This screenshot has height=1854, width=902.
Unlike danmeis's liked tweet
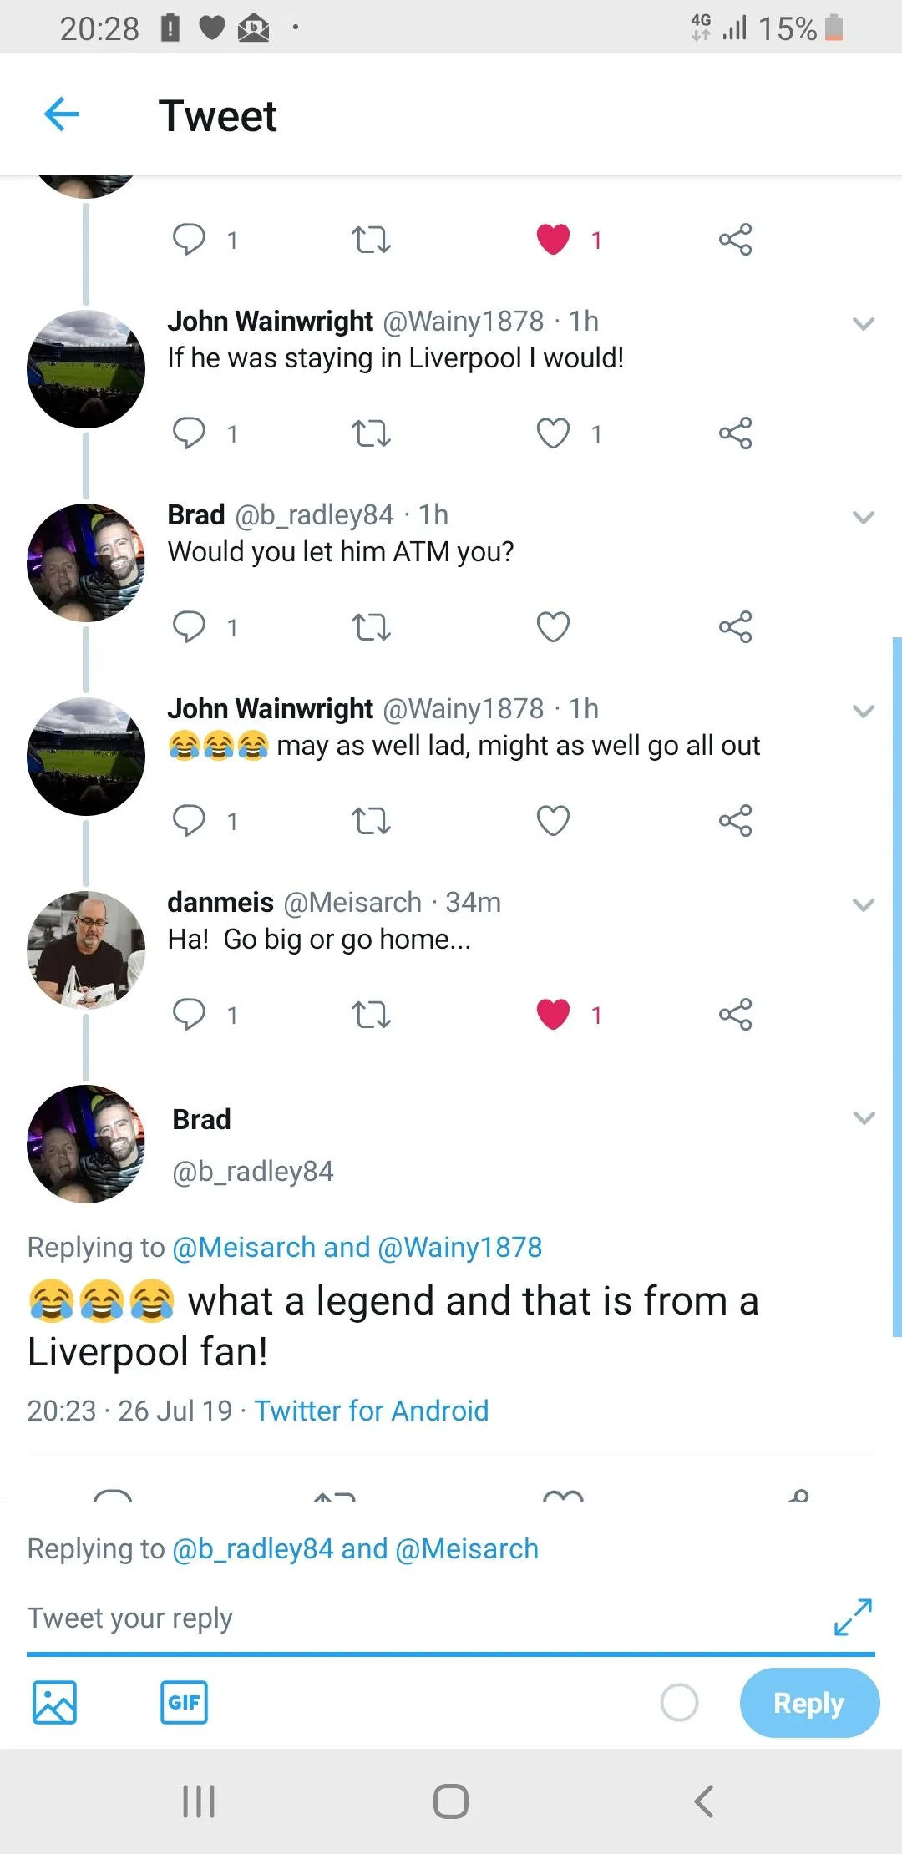tap(554, 1013)
